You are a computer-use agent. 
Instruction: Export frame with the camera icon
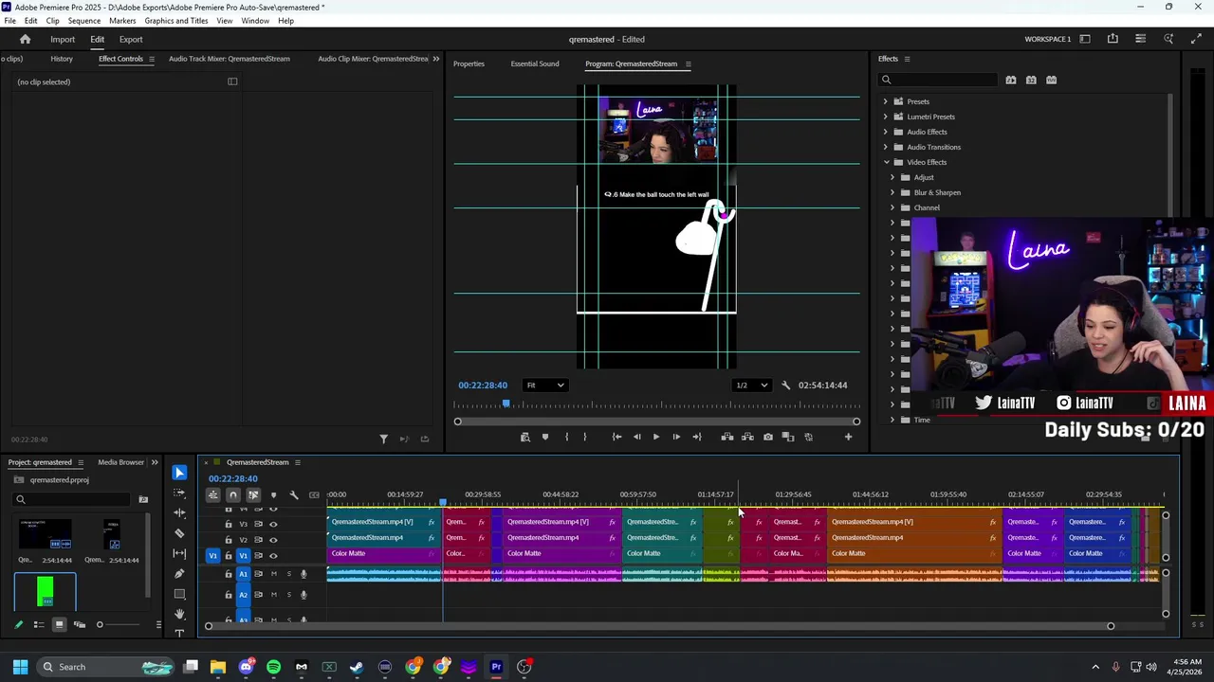pos(768,437)
